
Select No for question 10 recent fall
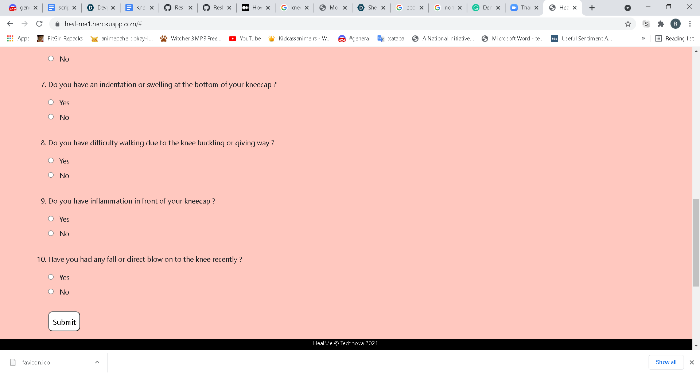coord(51,292)
